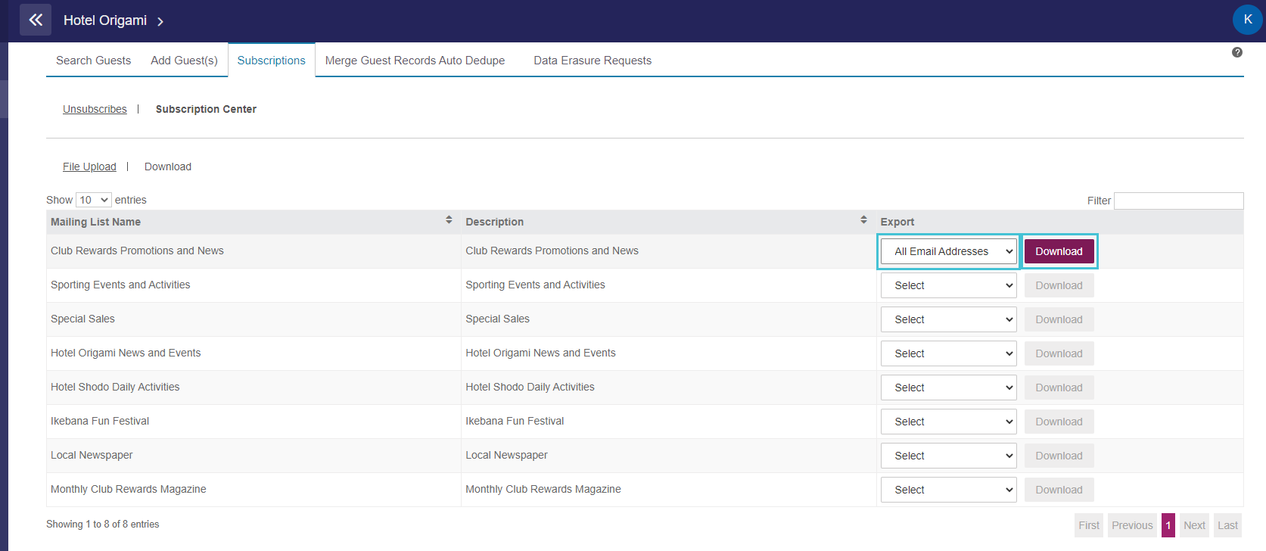Open export dropdown for Hotel Origami News

click(x=949, y=353)
